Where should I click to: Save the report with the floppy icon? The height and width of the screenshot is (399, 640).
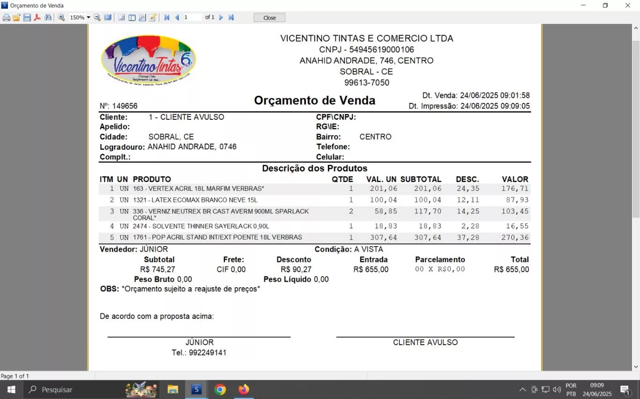pyautogui.click(x=27, y=18)
